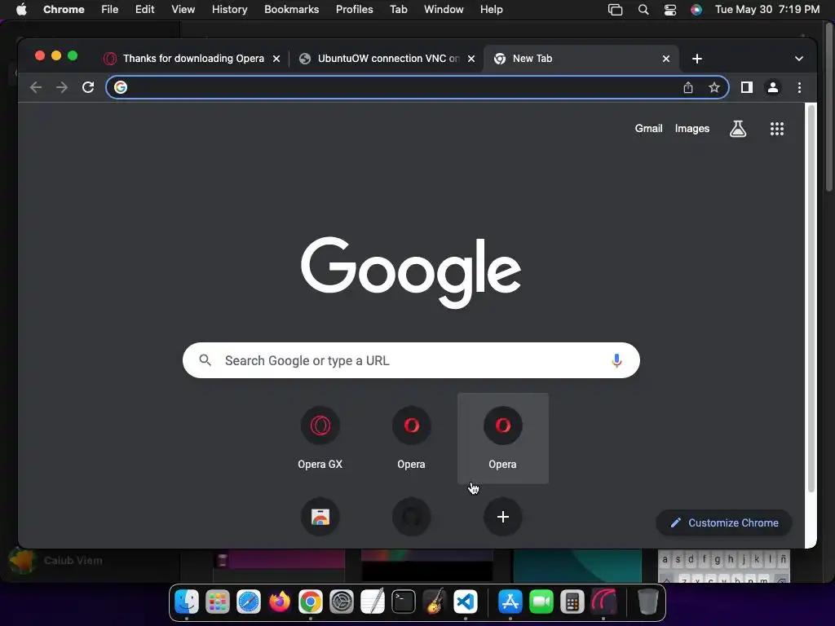The height and width of the screenshot is (626, 835).
Task: Open the Opera GX shortcut
Action: (320, 439)
